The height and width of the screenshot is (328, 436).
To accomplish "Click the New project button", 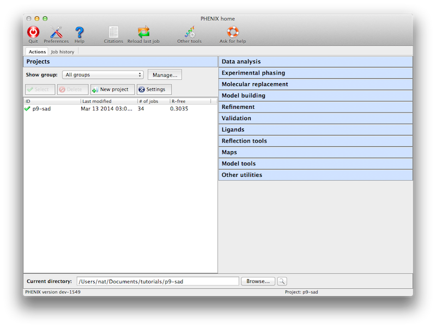I will pos(112,89).
